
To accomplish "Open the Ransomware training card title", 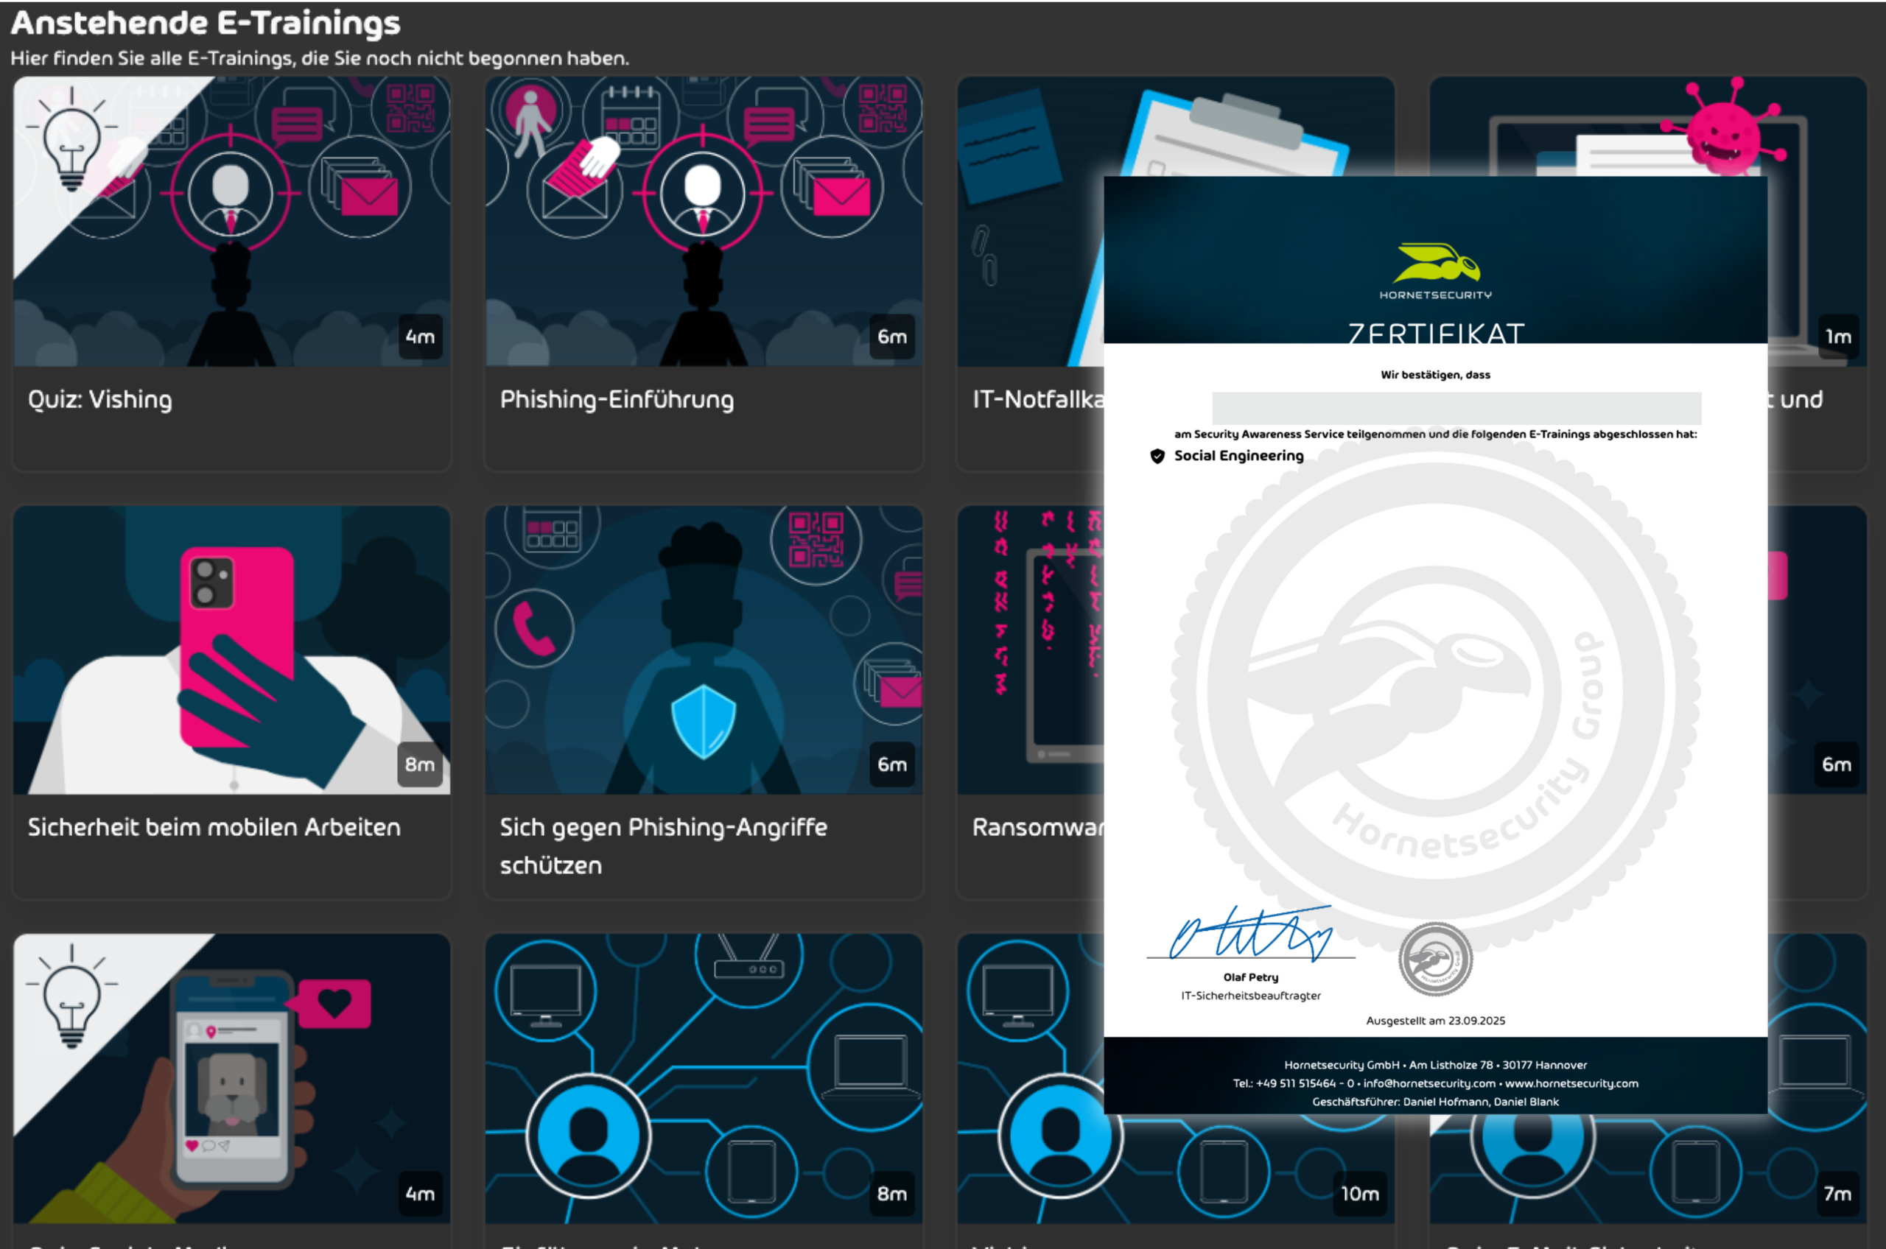I will pyautogui.click(x=1036, y=827).
